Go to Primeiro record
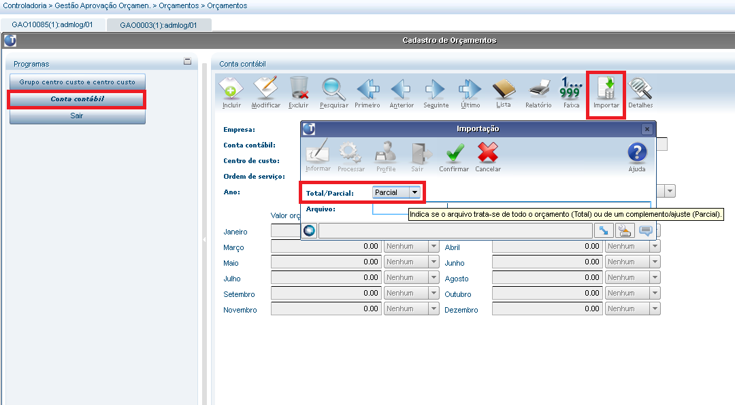This screenshot has height=405, width=735. [x=367, y=92]
